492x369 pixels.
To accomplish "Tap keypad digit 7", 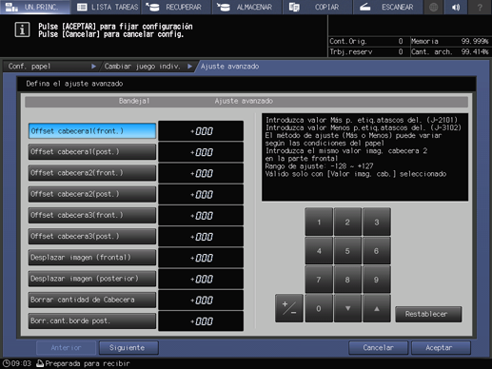I will 319,280.
